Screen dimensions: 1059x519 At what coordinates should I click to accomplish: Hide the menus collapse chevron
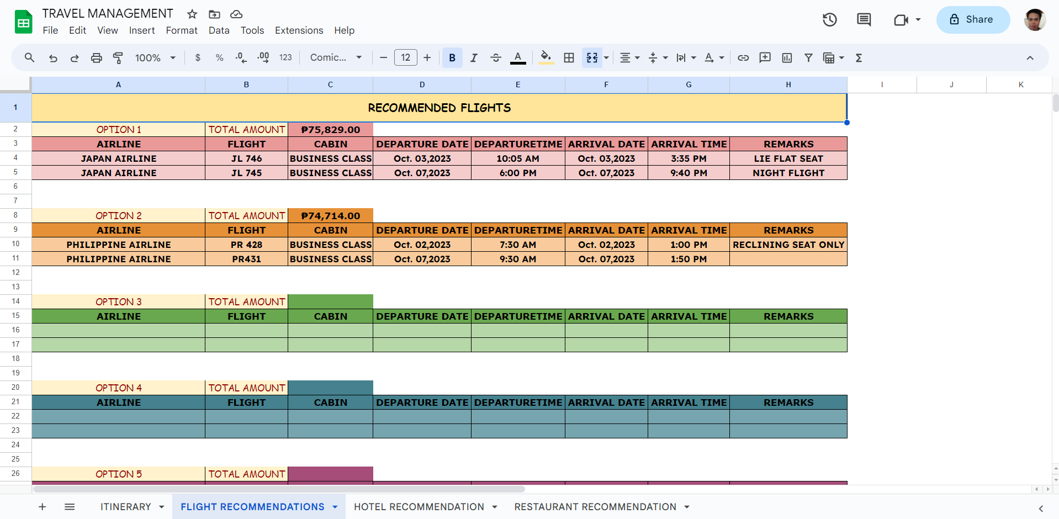pyautogui.click(x=1030, y=57)
